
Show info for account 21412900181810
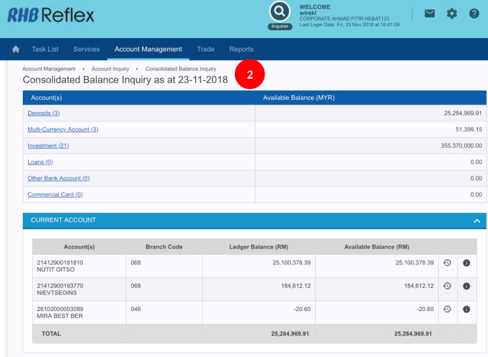[x=466, y=263]
